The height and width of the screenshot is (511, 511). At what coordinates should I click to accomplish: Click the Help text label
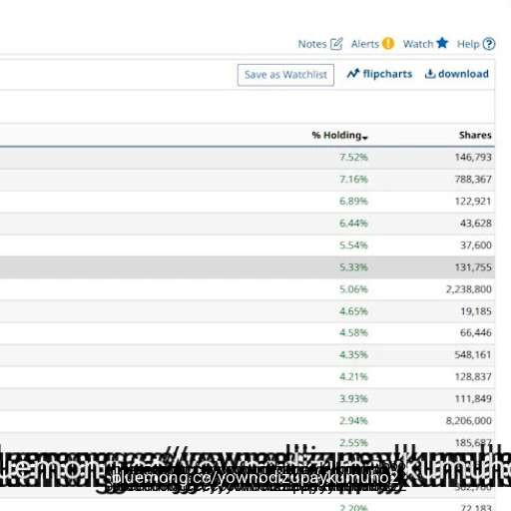tap(468, 44)
